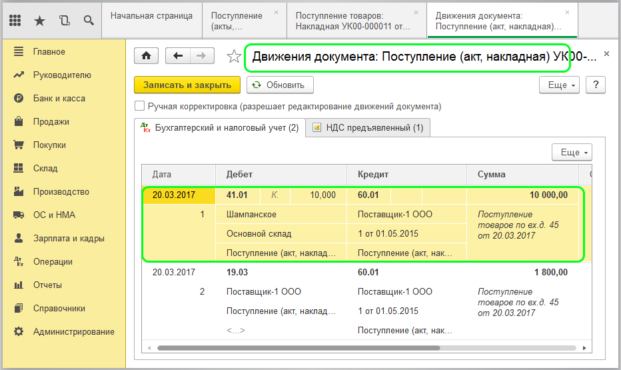This screenshot has width=621, height=370.
Task: Click the Home button icon
Action: (146, 56)
